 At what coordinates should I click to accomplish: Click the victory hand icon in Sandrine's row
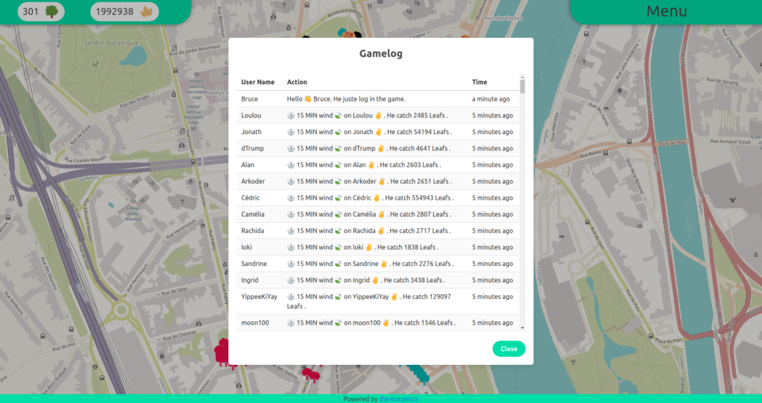[x=384, y=264]
